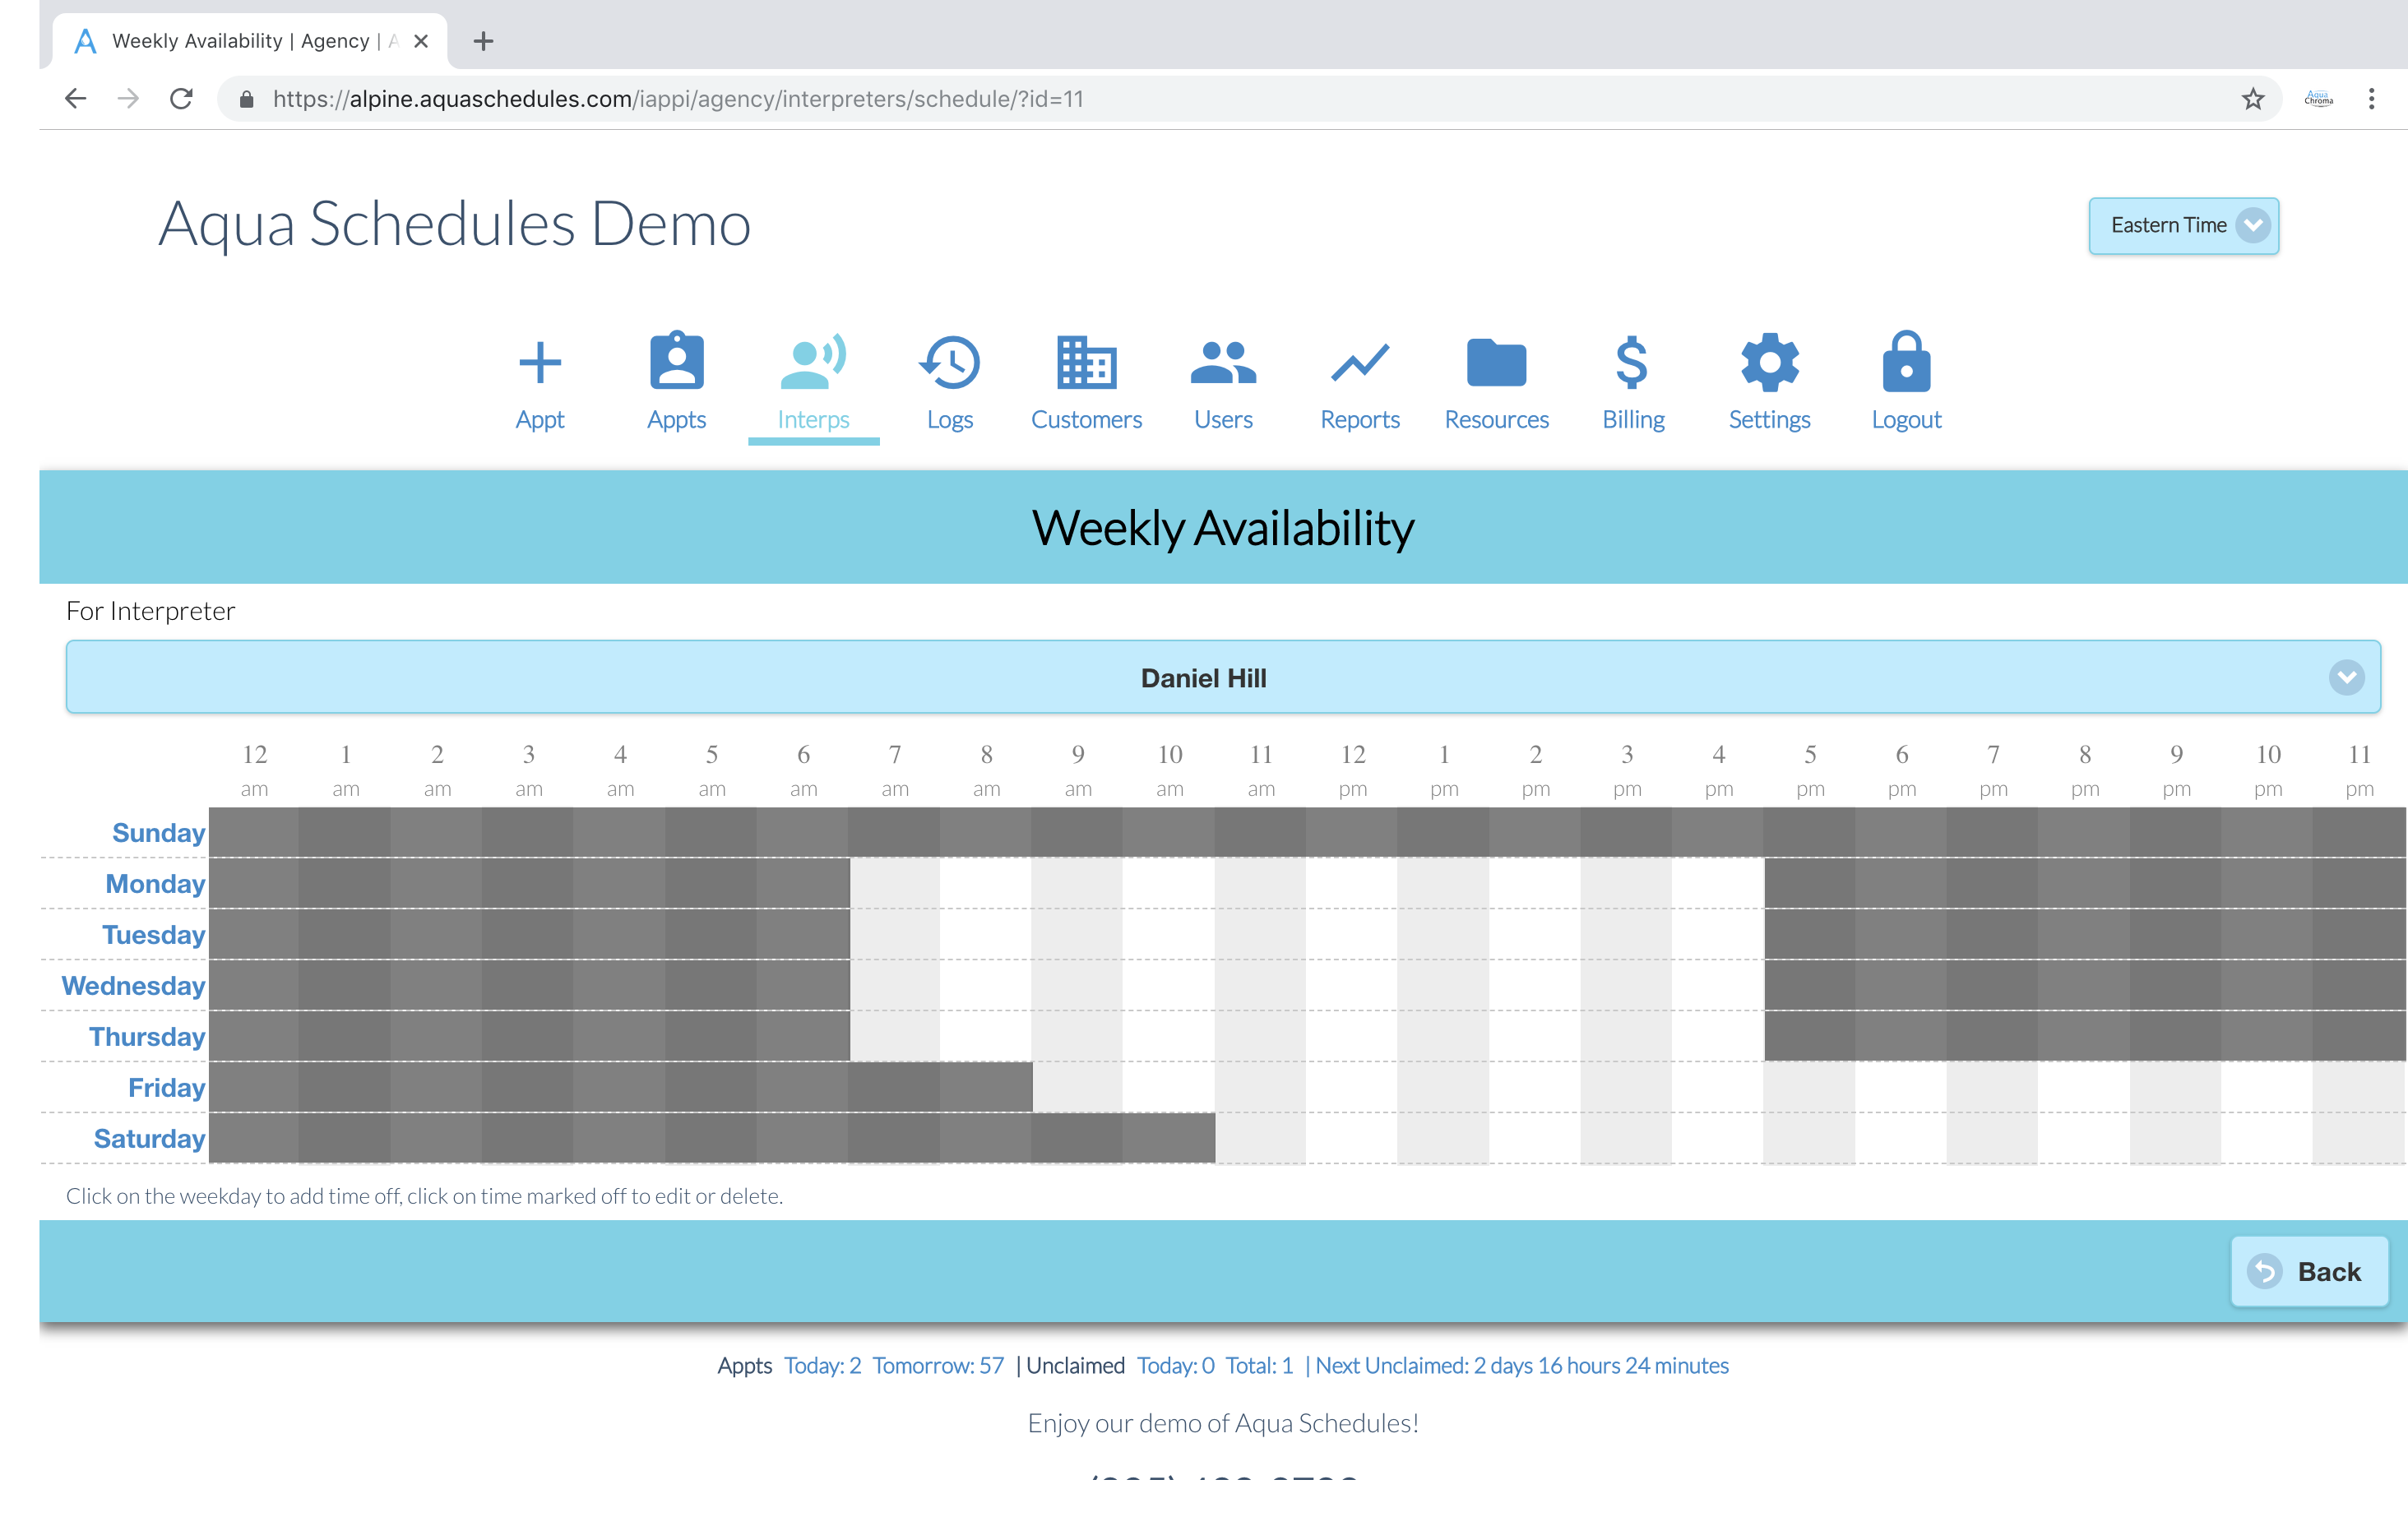2408x1526 pixels.
Task: Edit Tuesday early-morning marked-off block at 4 am
Action: (x=620, y=934)
